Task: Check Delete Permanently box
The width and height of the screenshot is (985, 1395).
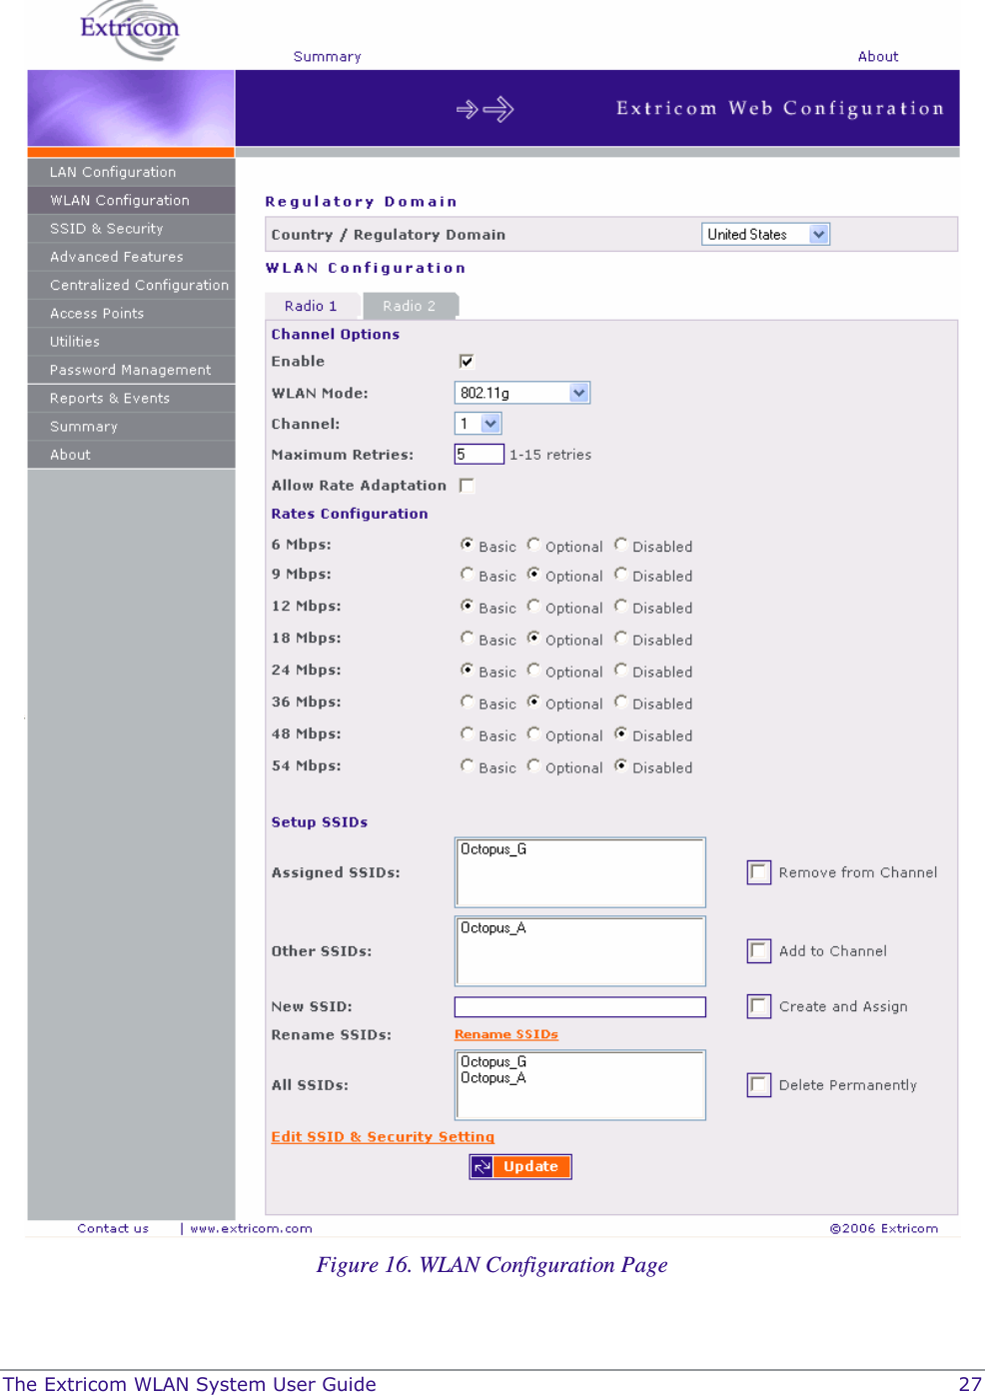Action: [x=759, y=1084]
